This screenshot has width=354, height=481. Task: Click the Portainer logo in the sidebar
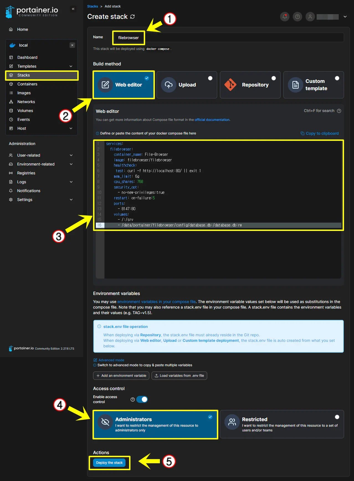[32, 12]
